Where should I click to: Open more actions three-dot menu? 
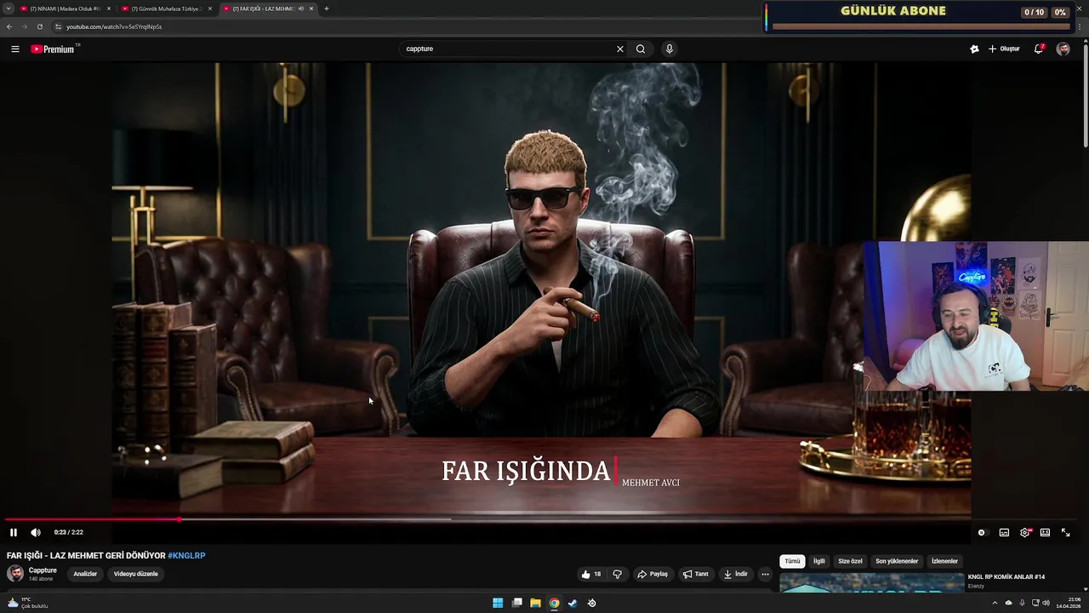pyautogui.click(x=765, y=574)
